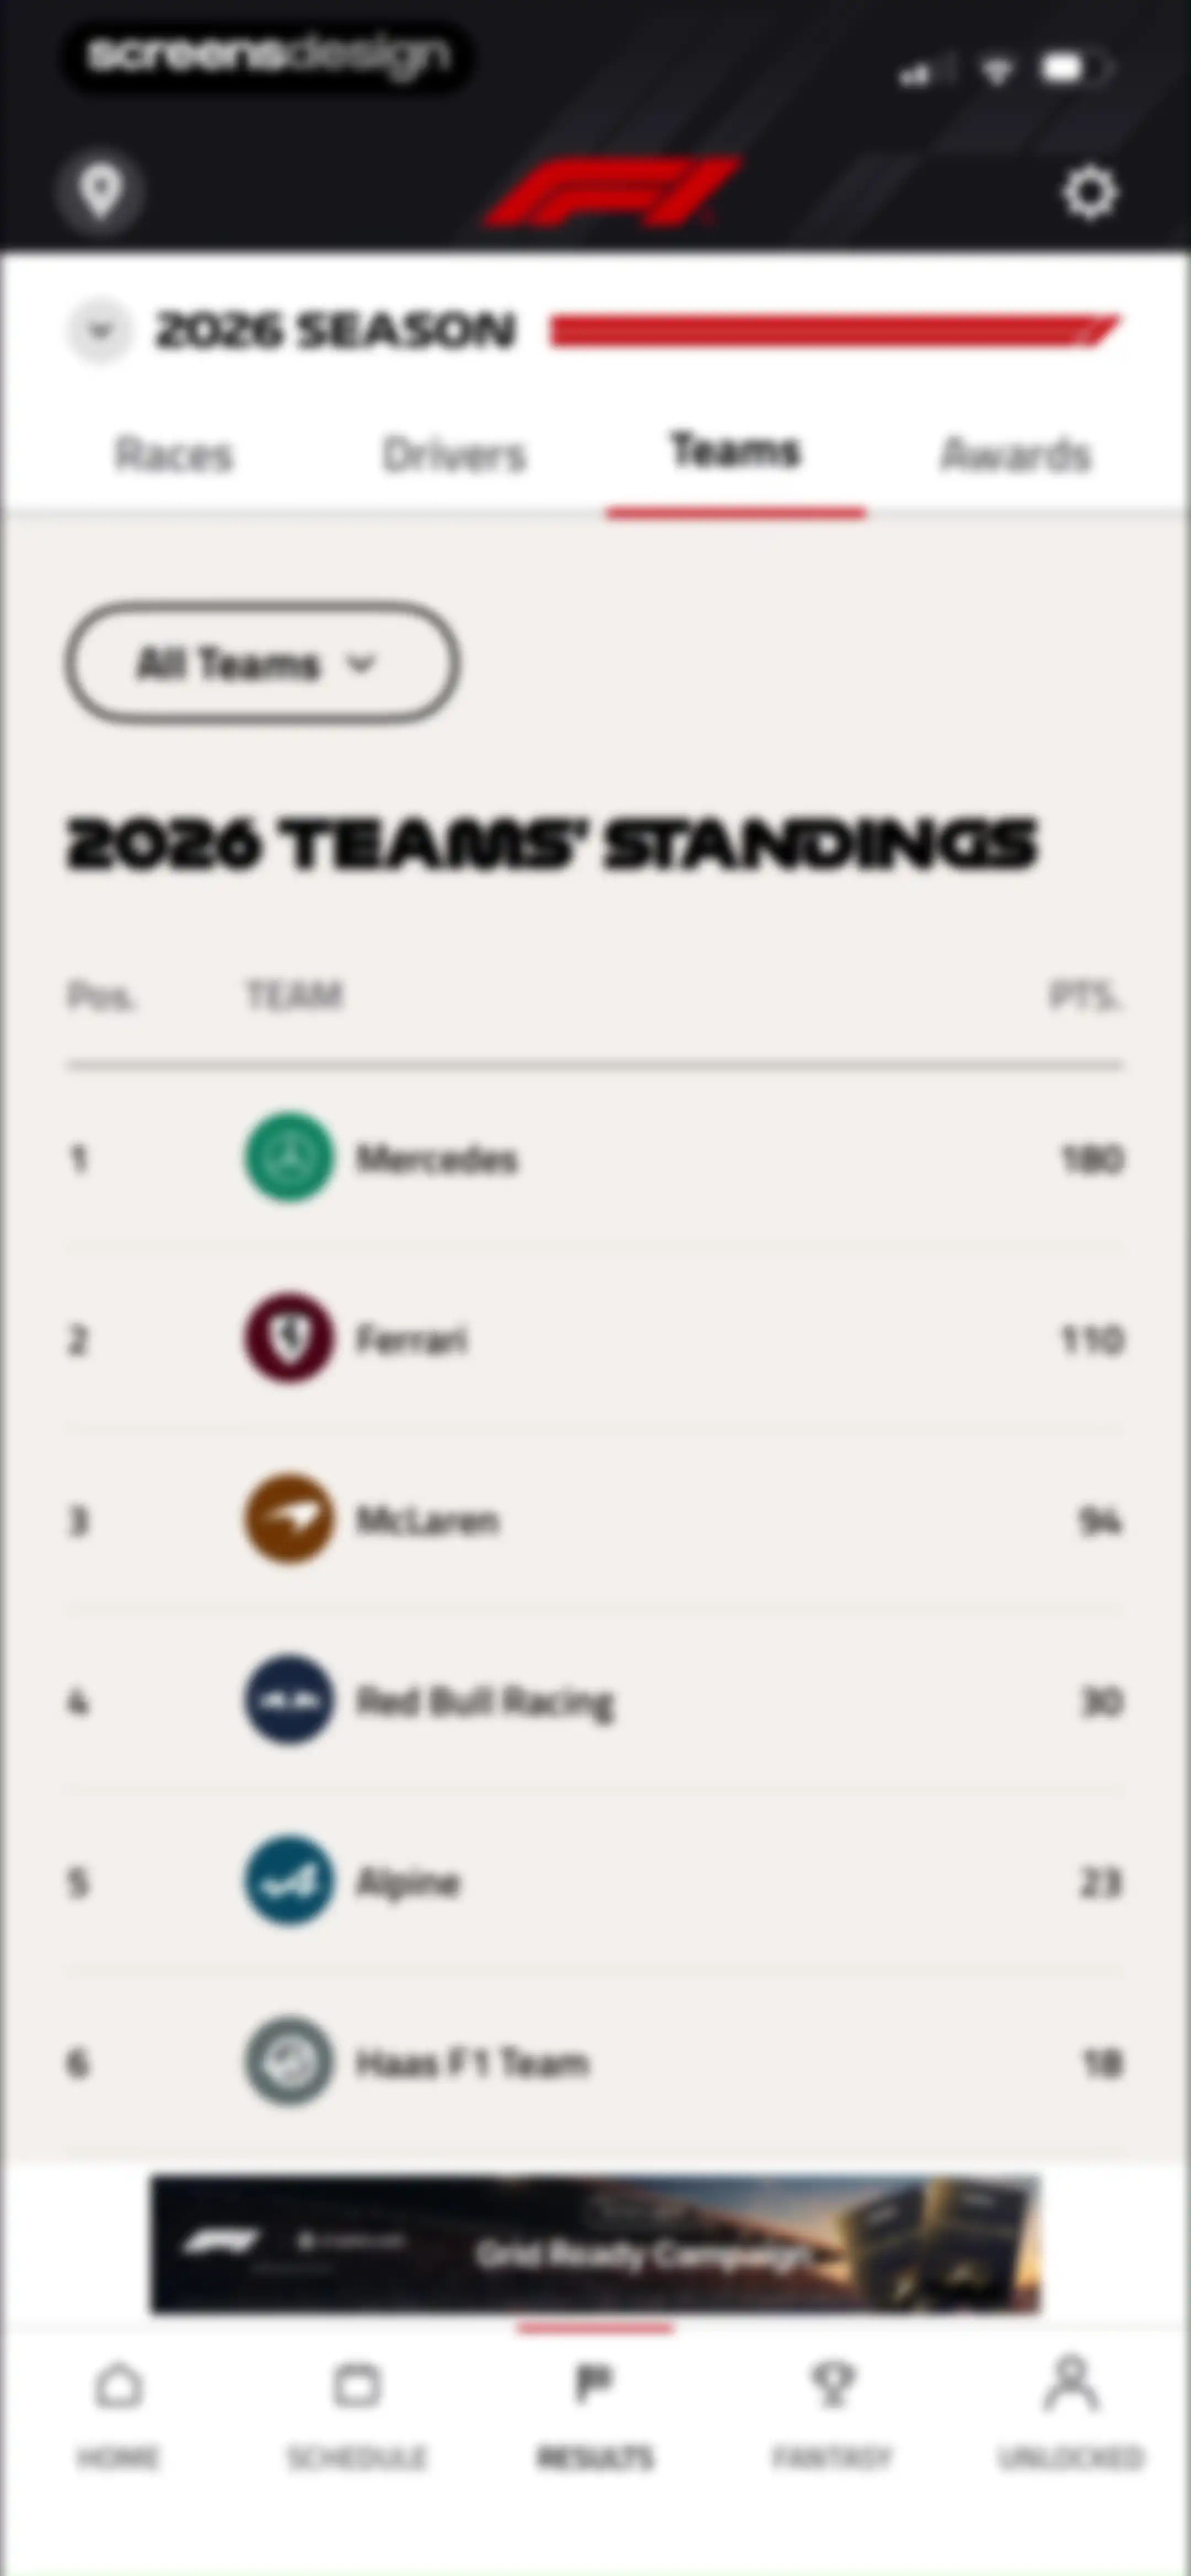Tap the Grid Ready Campaign banner

pyautogui.click(x=596, y=2244)
